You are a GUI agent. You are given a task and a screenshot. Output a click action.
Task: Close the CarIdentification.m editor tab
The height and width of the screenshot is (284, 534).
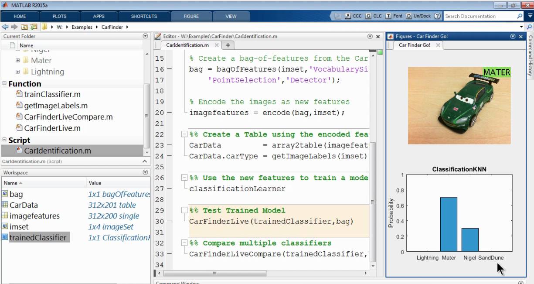pos(216,45)
